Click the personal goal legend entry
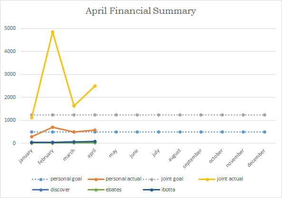The image size is (282, 198). point(57,179)
